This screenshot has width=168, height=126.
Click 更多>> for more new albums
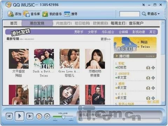click(106, 39)
